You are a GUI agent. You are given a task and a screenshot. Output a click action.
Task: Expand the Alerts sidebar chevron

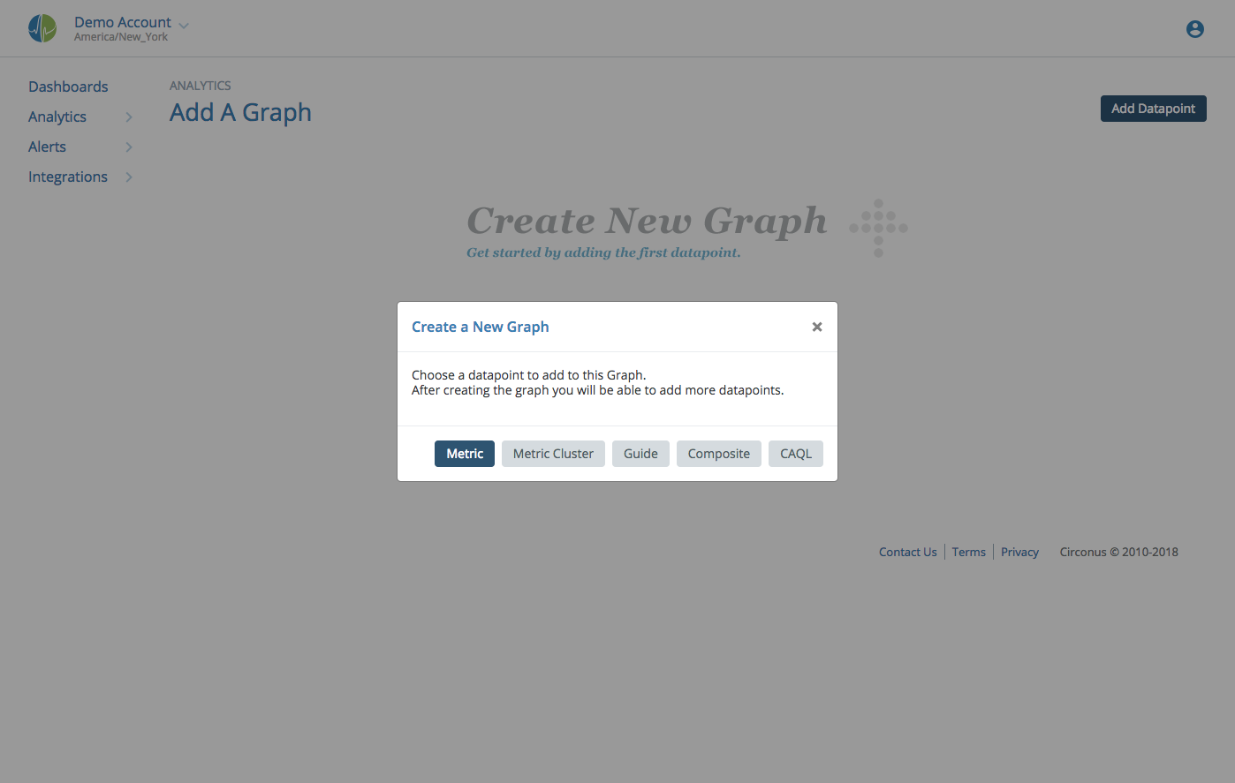tap(129, 147)
